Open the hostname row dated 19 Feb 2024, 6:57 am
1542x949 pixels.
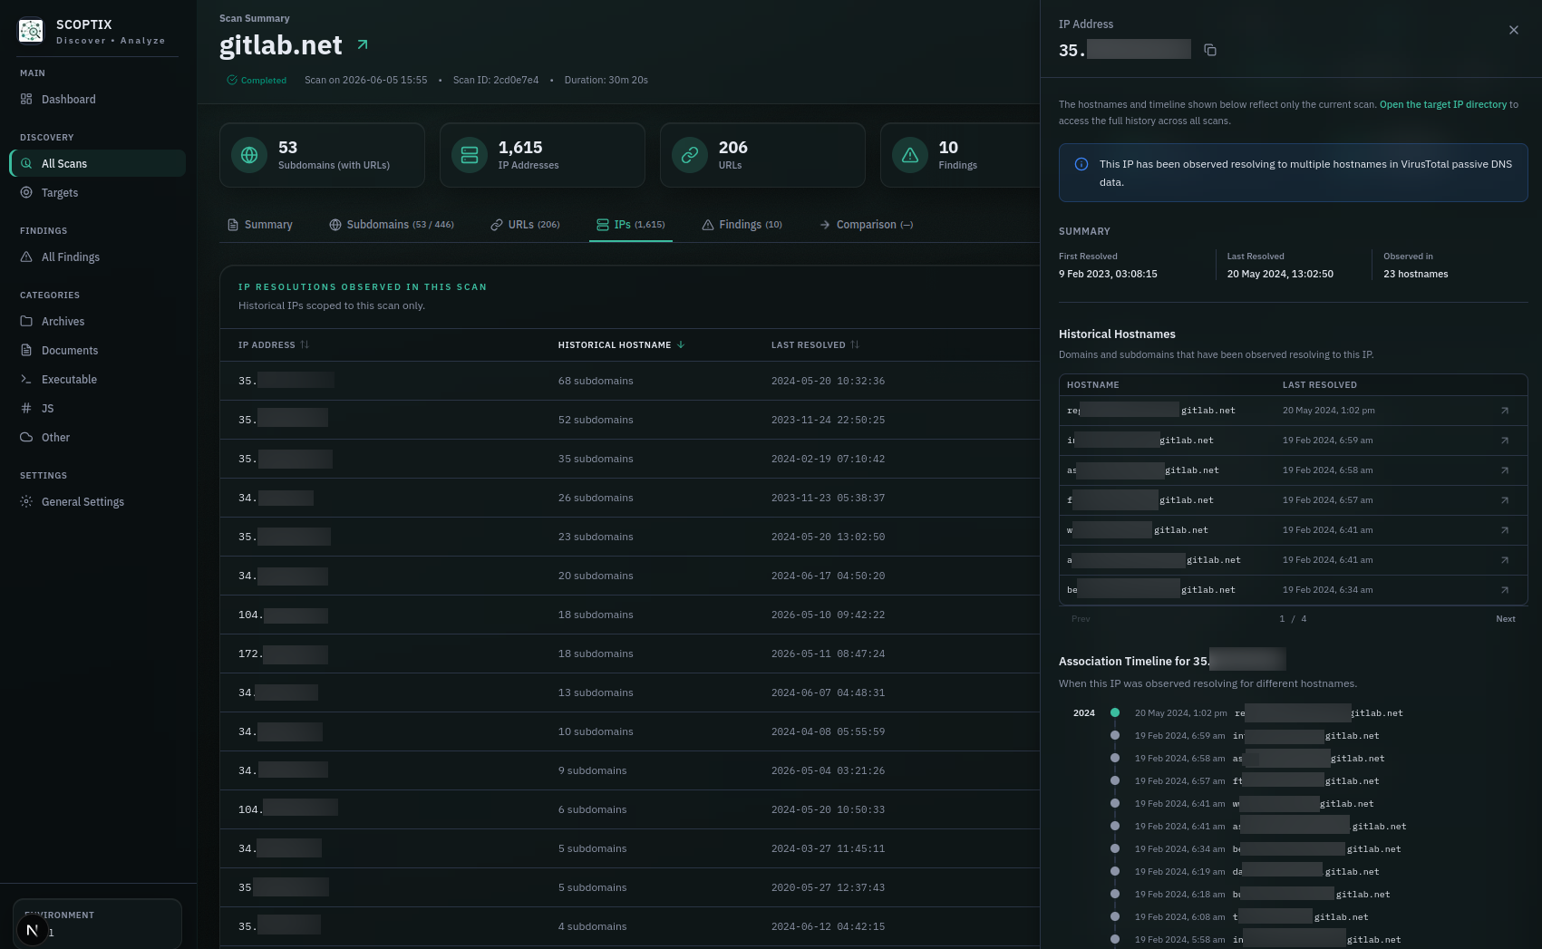[x=1293, y=500]
